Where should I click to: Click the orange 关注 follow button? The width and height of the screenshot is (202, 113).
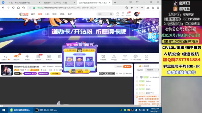(127, 67)
